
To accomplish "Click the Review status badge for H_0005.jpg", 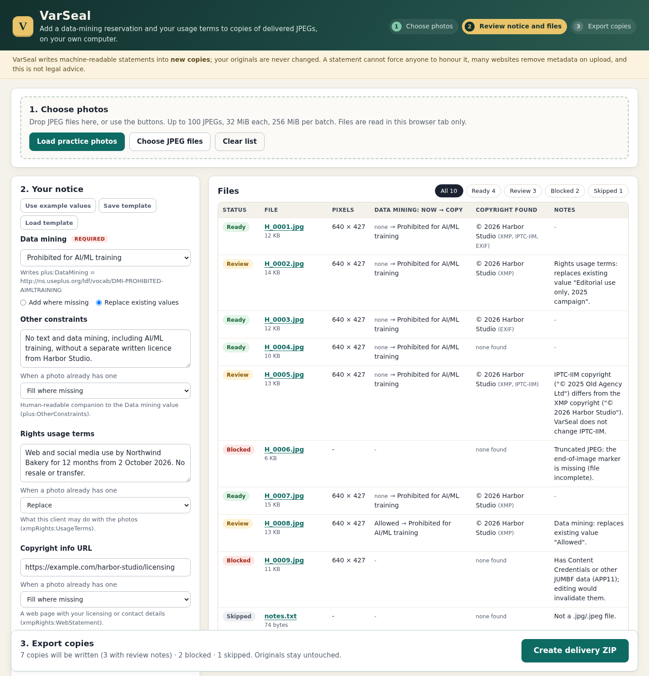I will (x=238, y=375).
